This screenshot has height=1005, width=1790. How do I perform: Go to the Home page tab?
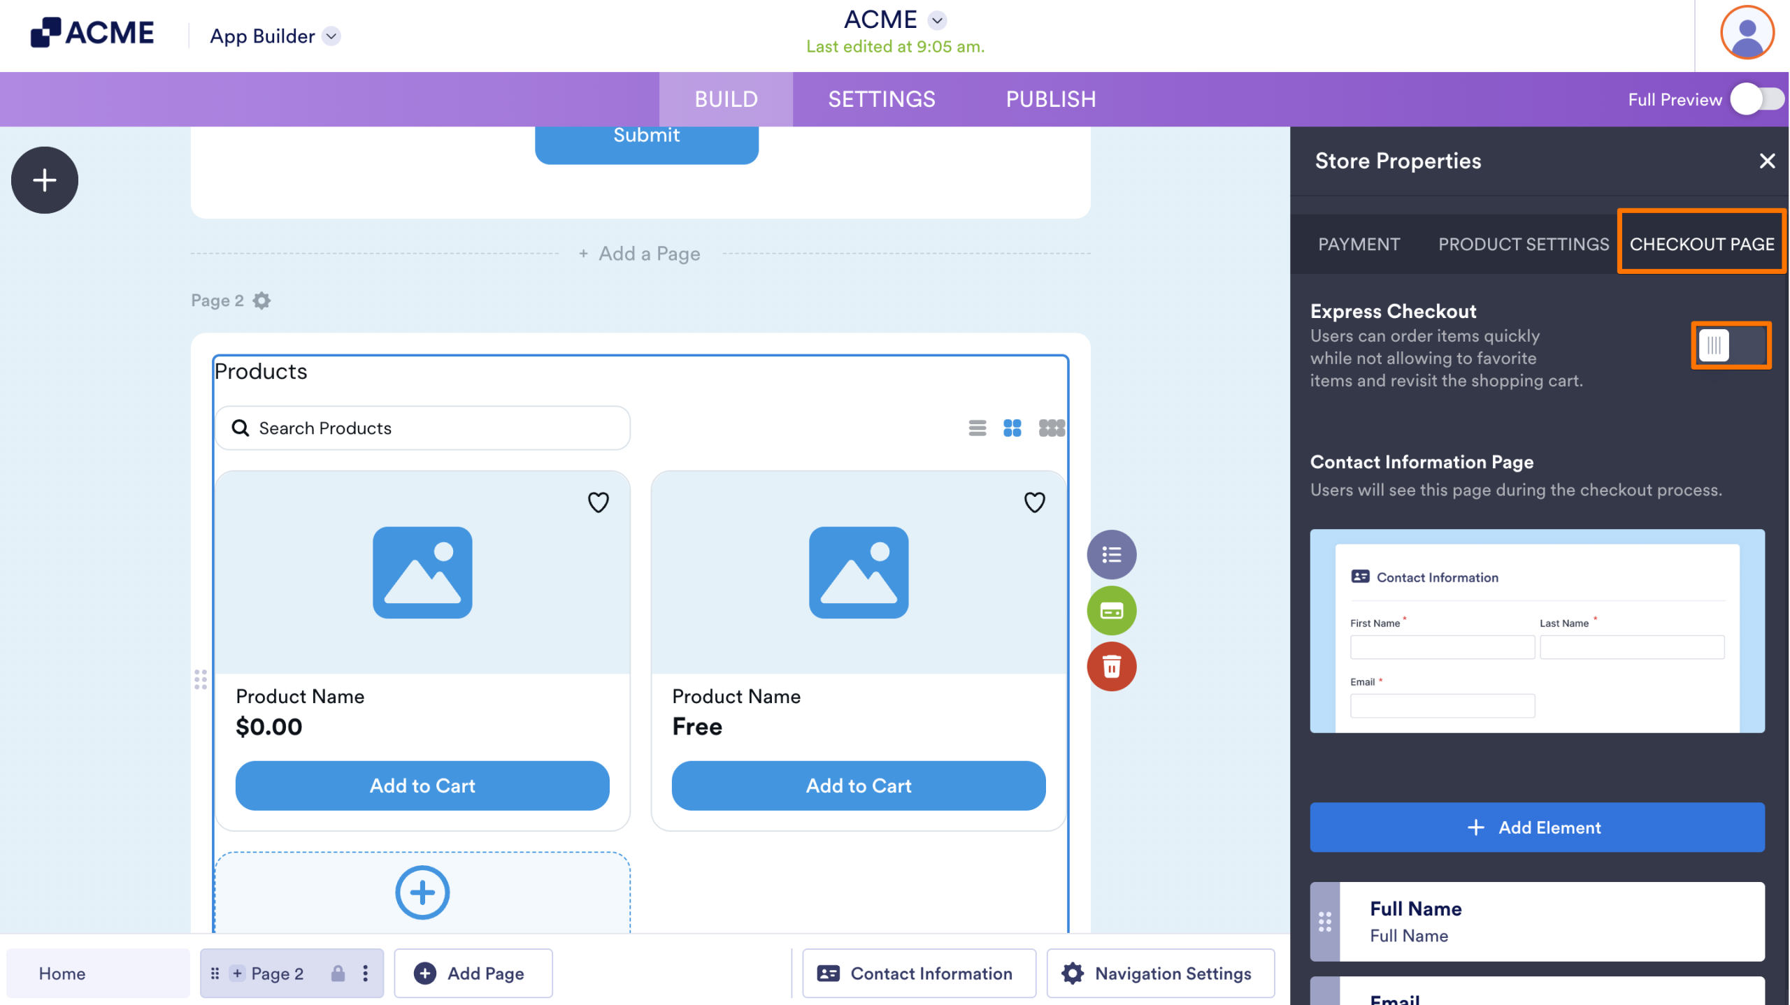[x=98, y=974]
